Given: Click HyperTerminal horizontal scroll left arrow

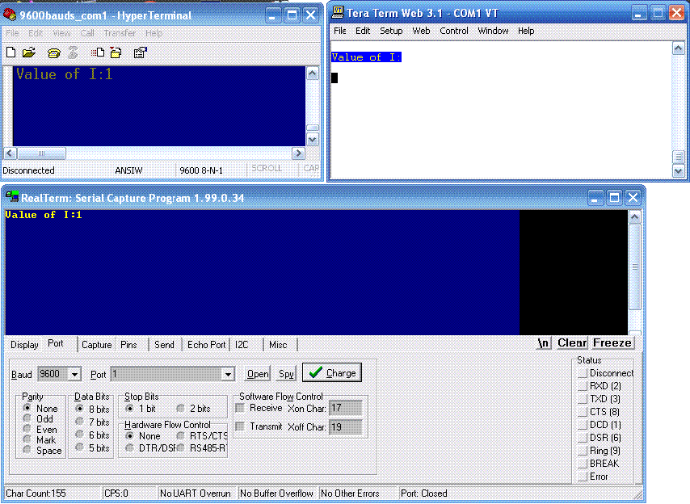Looking at the screenshot, I should 11,153.
